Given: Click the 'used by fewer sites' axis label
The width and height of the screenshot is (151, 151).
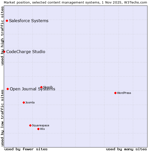Looking at the screenshot, I should point(26,149).
